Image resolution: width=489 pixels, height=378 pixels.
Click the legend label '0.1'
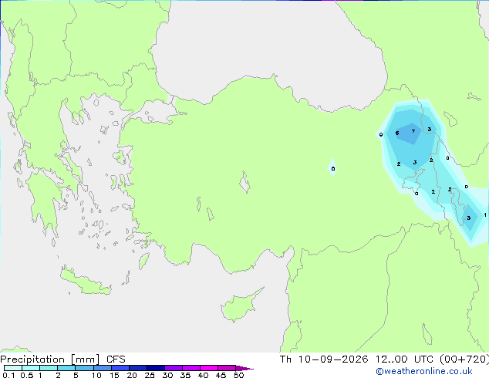click(x=8, y=375)
